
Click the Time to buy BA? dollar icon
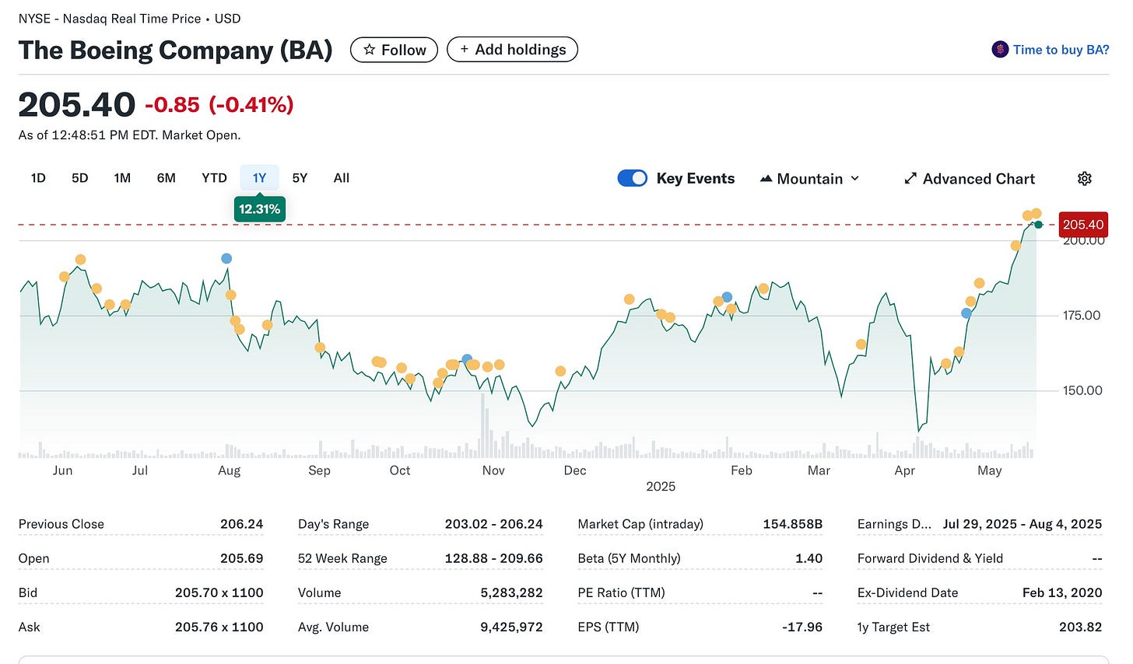click(1000, 50)
